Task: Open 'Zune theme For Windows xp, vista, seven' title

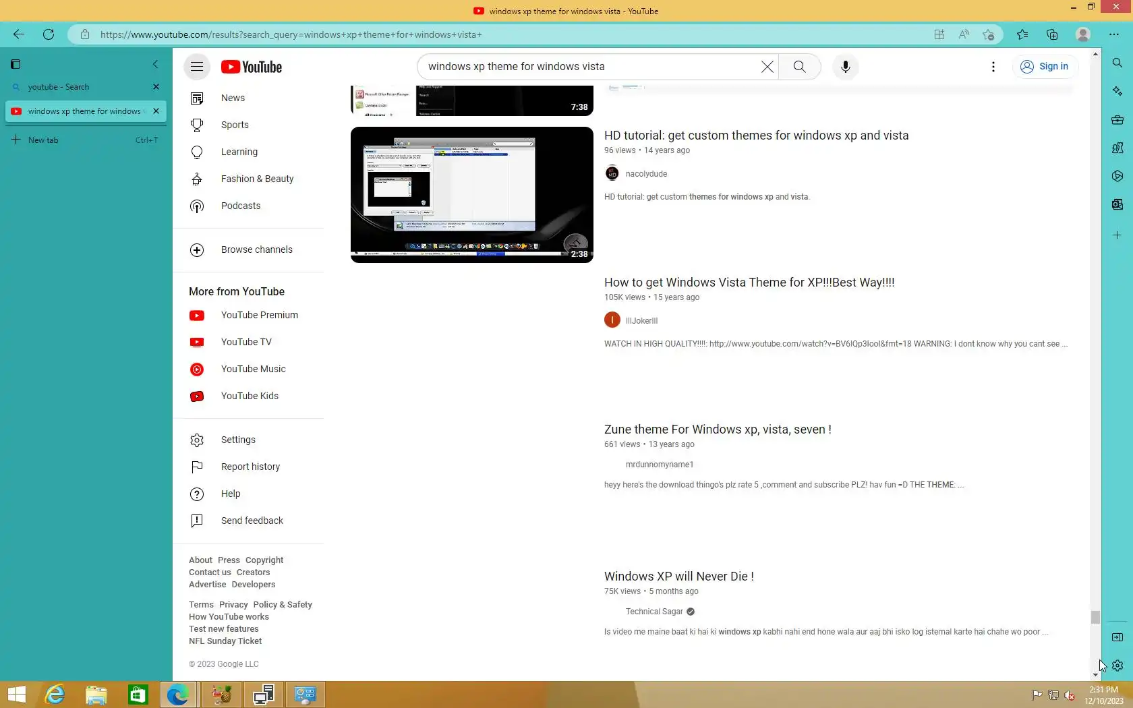Action: [718, 430]
